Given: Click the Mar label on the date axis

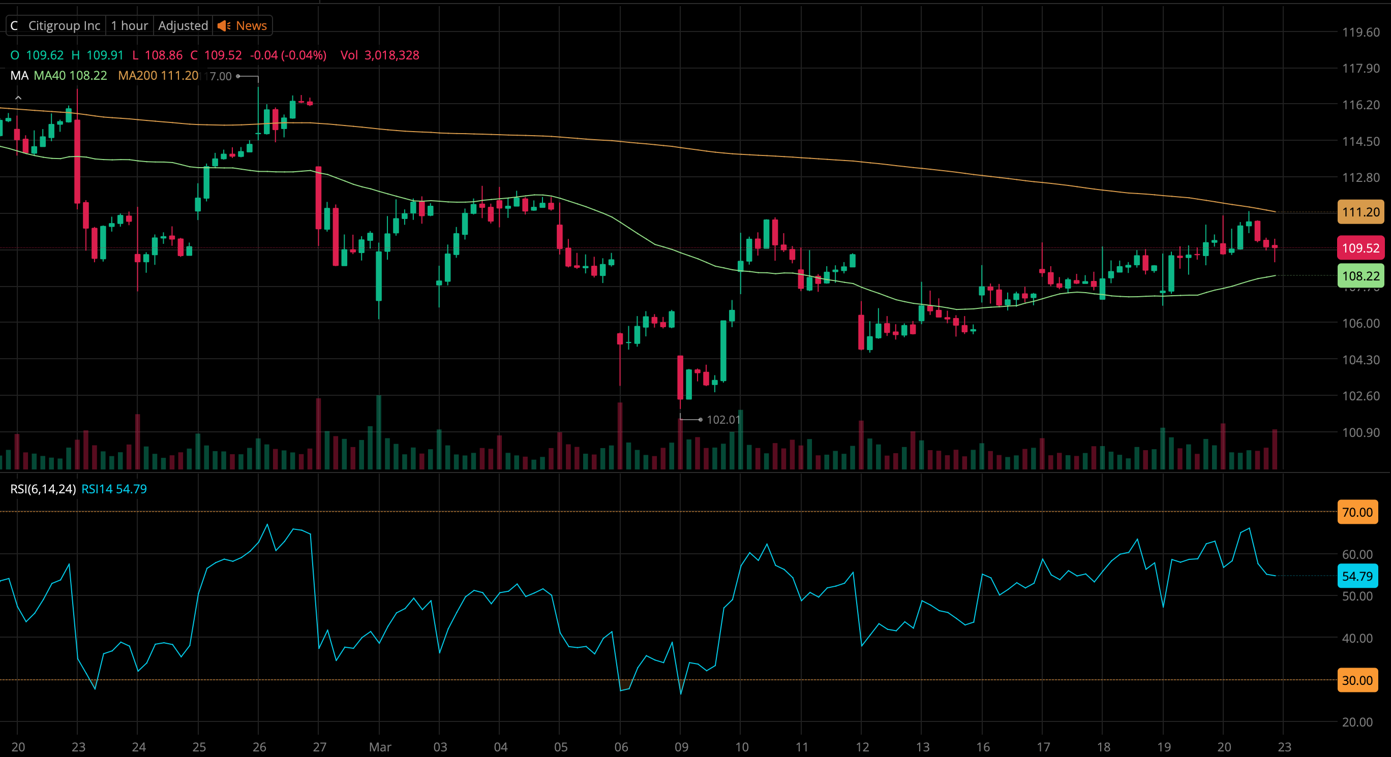Looking at the screenshot, I should (x=380, y=747).
